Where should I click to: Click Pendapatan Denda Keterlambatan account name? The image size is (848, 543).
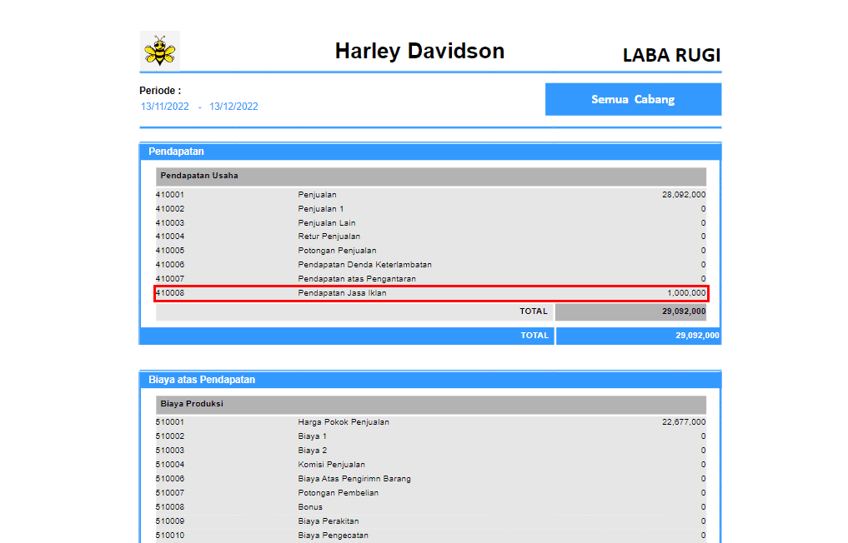point(364,265)
